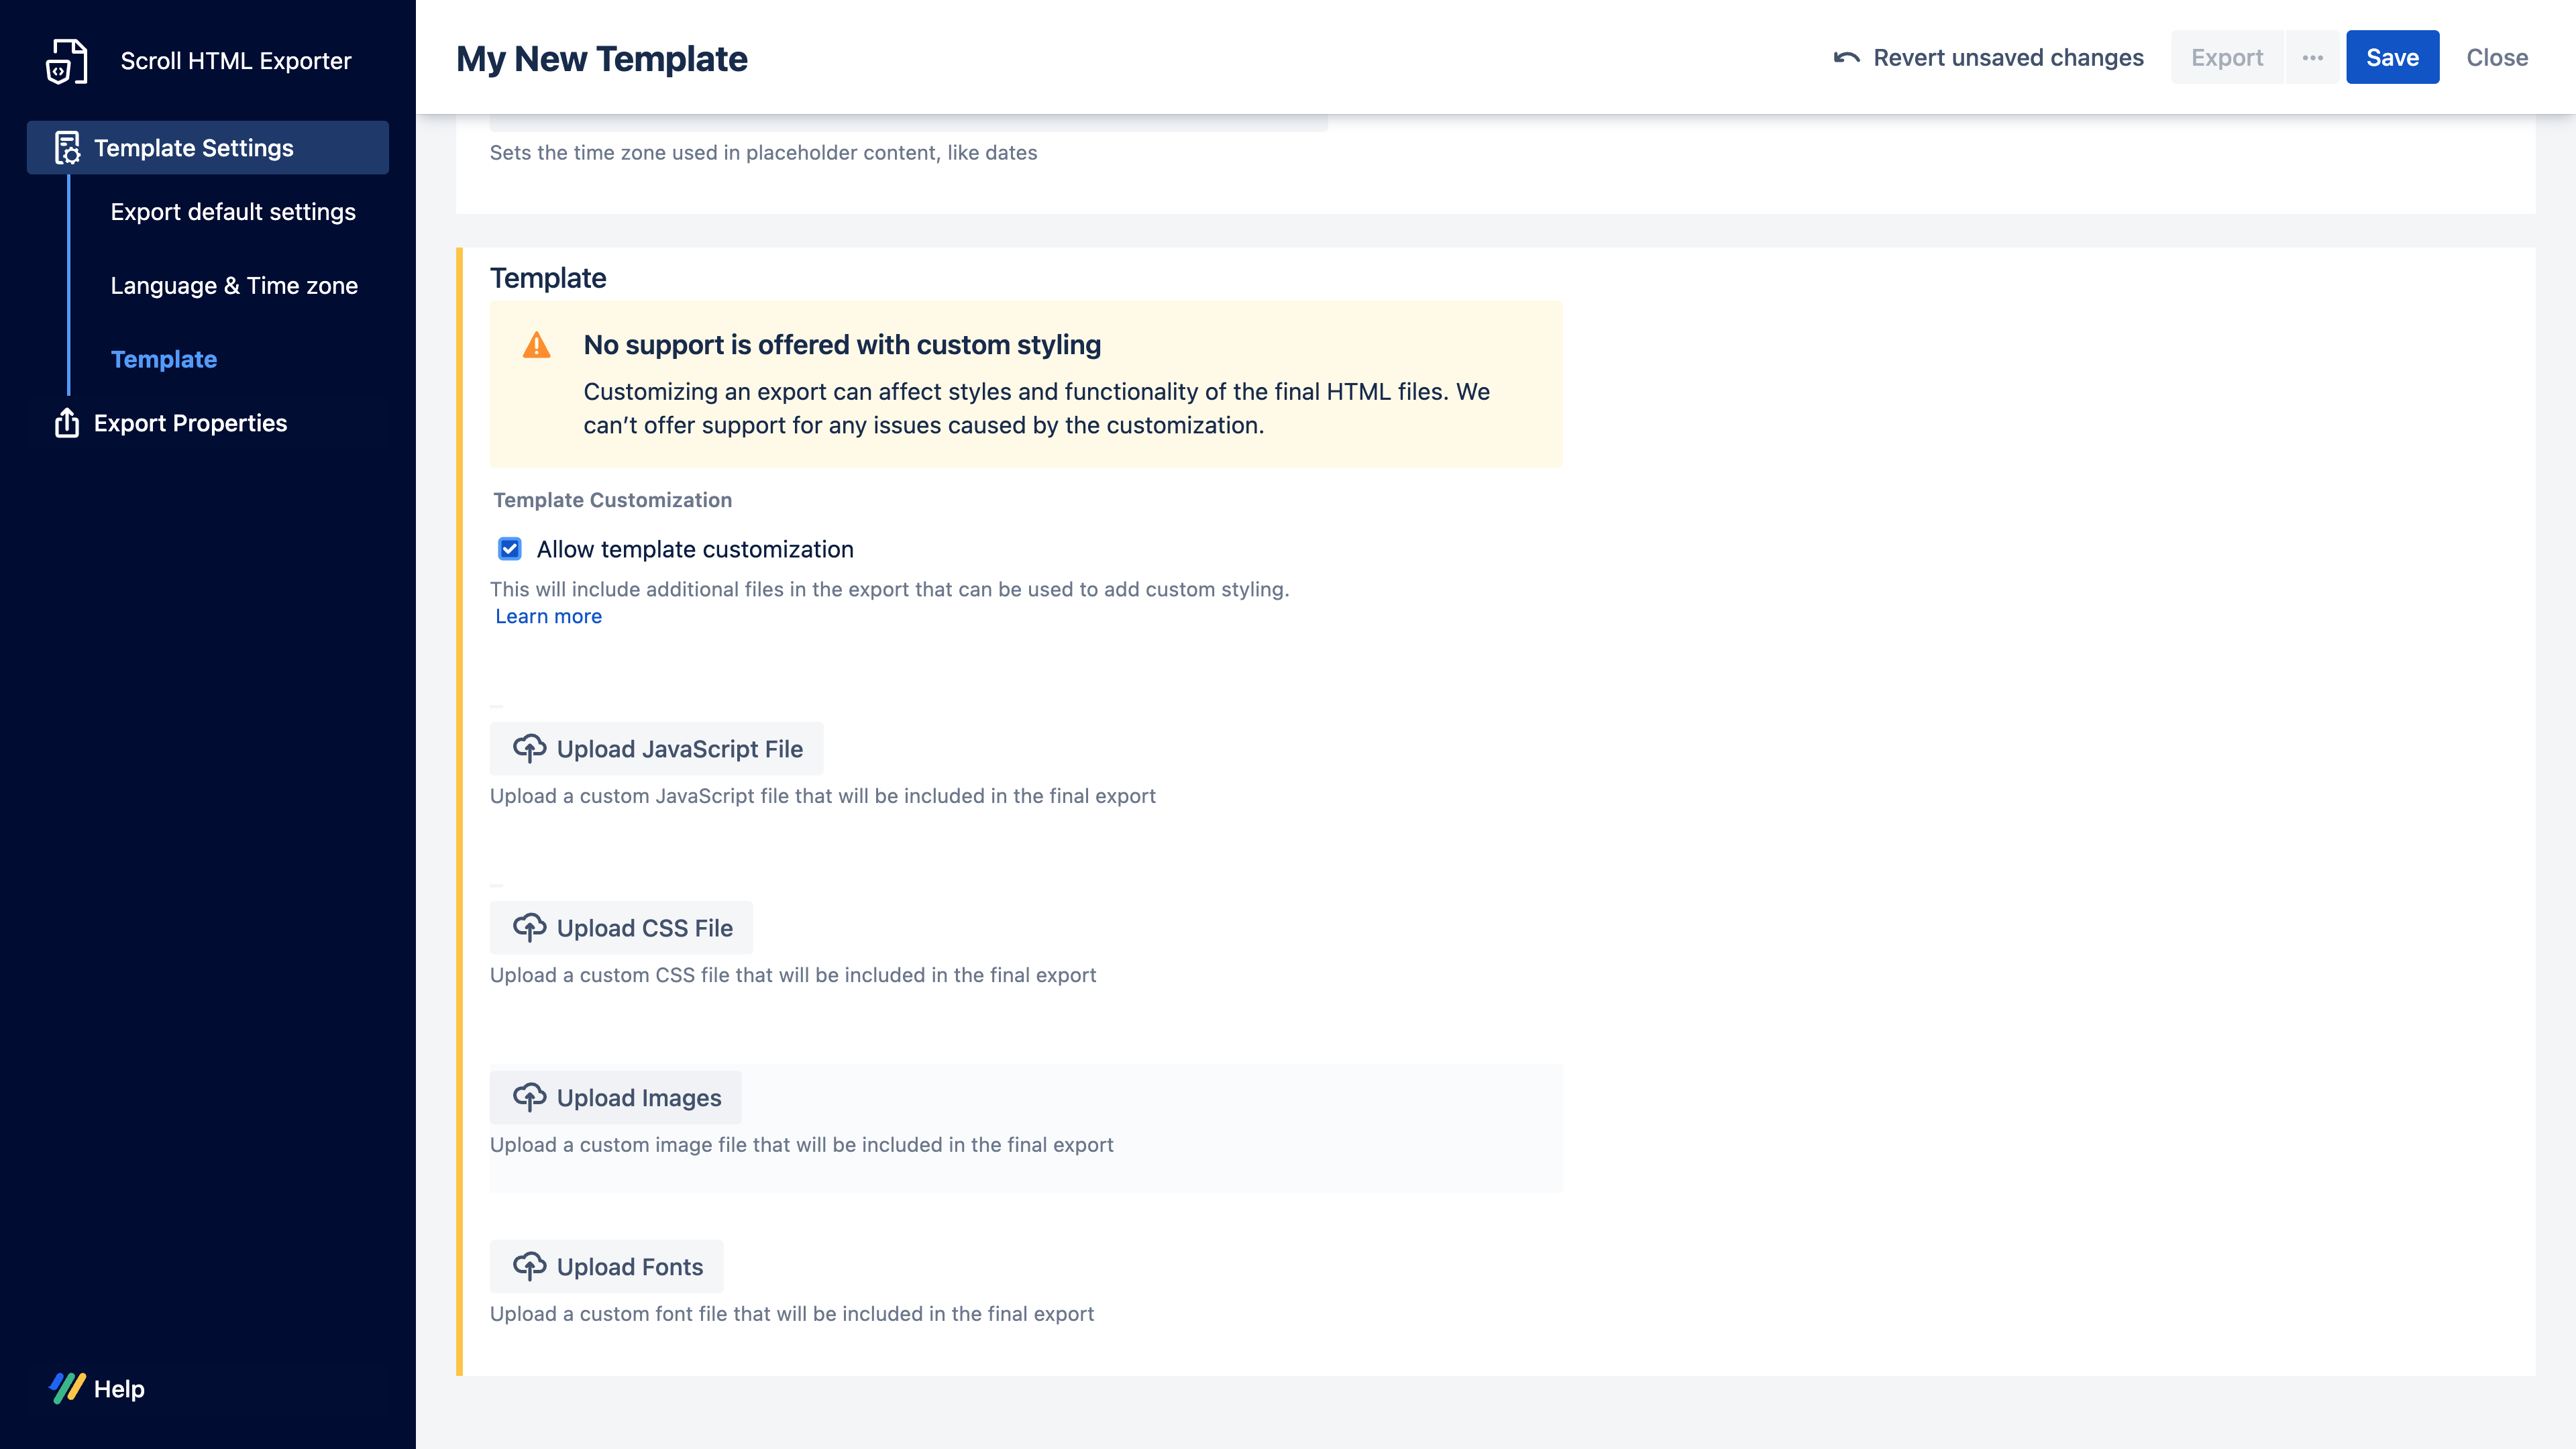The height and width of the screenshot is (1449, 2576).
Task: Open Help via the K15t icon
Action: tap(68, 1388)
